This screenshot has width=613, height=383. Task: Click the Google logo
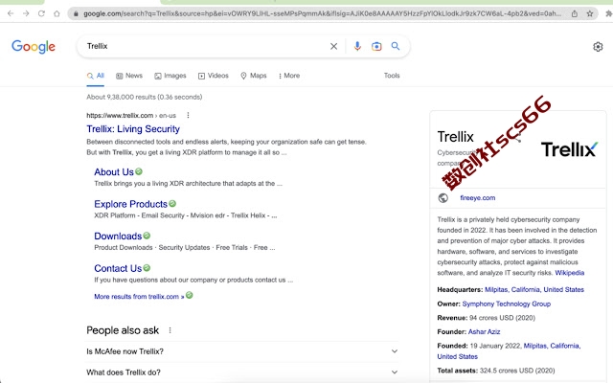click(34, 47)
